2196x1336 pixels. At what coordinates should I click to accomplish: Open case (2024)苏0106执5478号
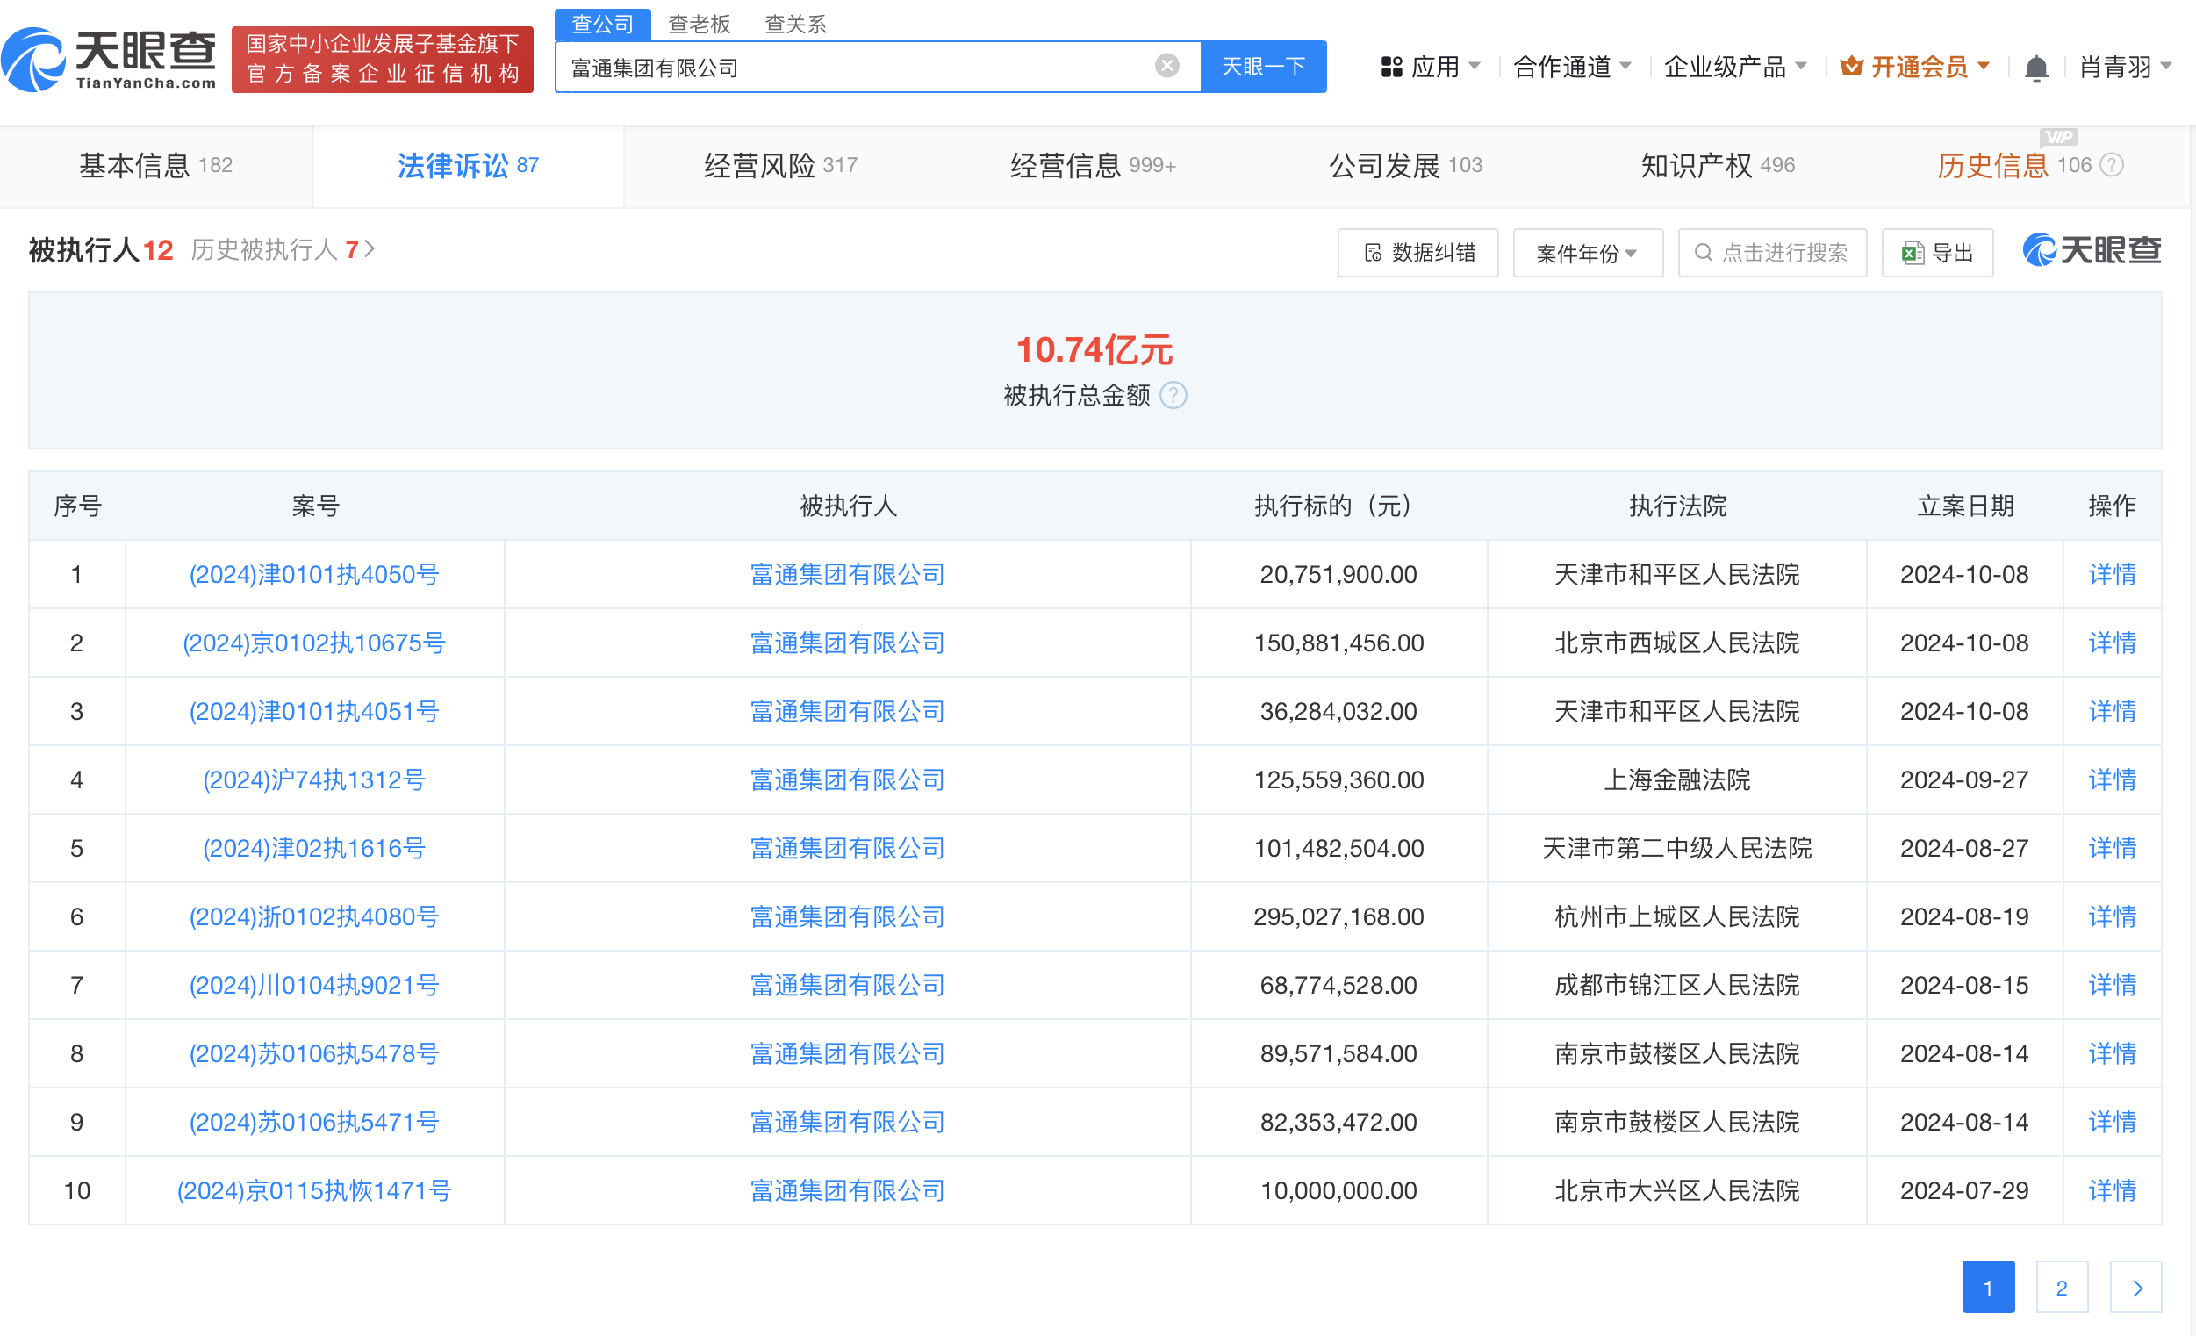coord(313,1054)
